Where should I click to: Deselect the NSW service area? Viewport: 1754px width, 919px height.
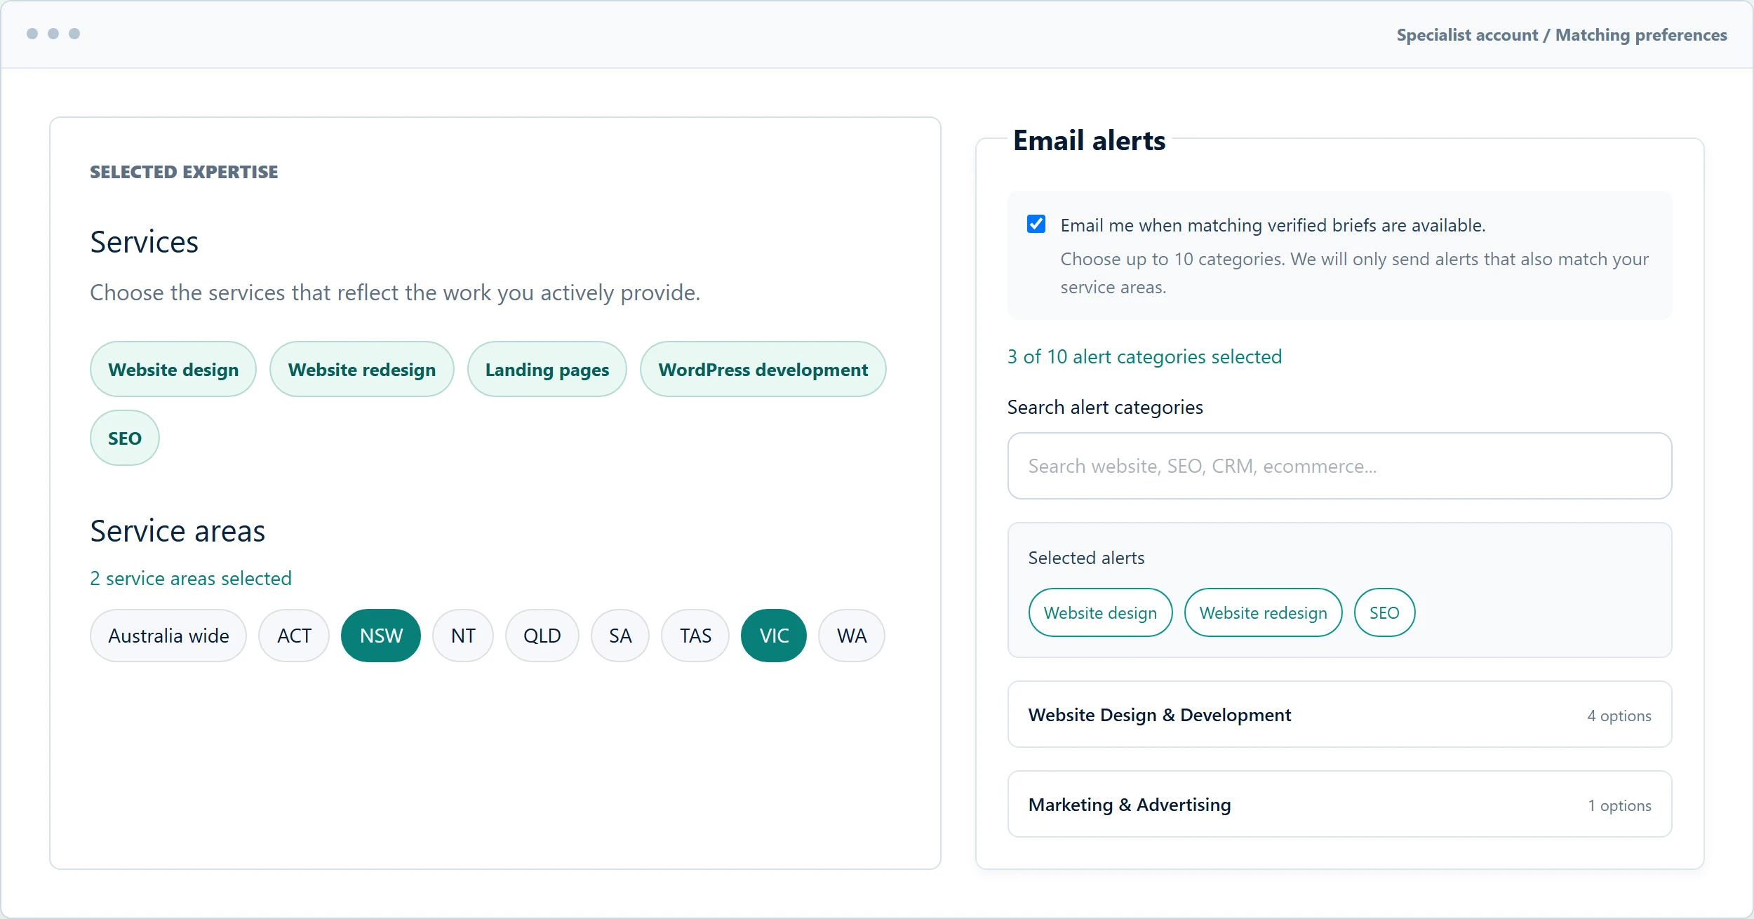coord(381,636)
